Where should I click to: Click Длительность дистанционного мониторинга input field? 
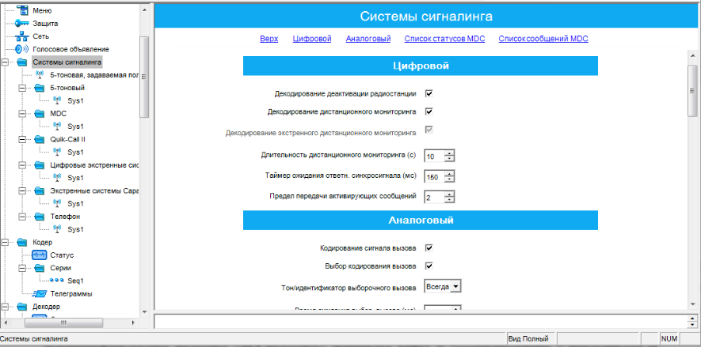[435, 157]
